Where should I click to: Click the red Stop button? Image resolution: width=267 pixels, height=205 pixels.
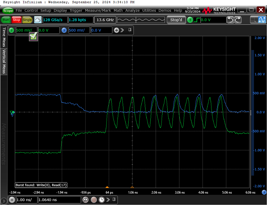[x=17, y=20]
